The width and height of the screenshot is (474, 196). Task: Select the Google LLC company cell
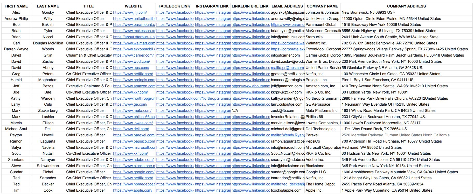pos(323,172)
